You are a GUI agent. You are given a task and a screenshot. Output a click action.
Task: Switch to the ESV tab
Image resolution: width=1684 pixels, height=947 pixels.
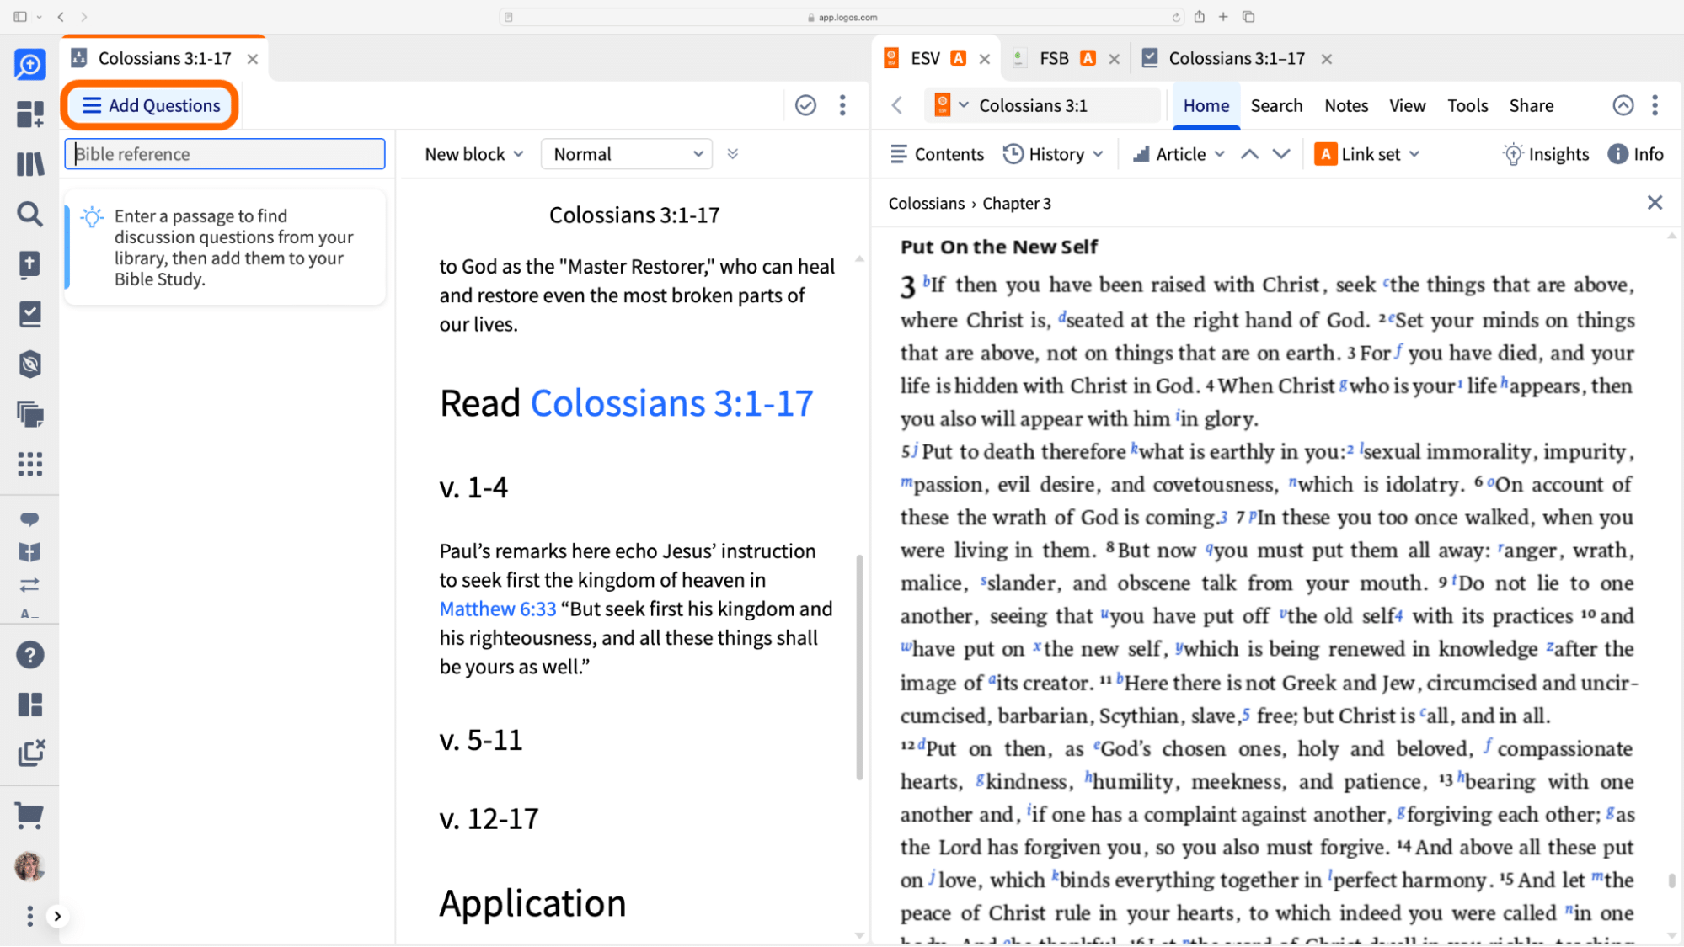tap(924, 58)
